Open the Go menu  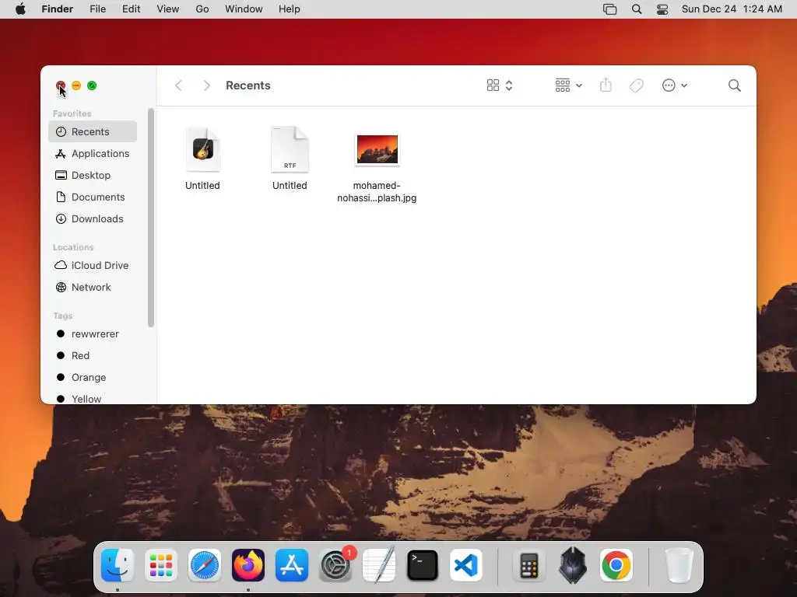coord(202,9)
